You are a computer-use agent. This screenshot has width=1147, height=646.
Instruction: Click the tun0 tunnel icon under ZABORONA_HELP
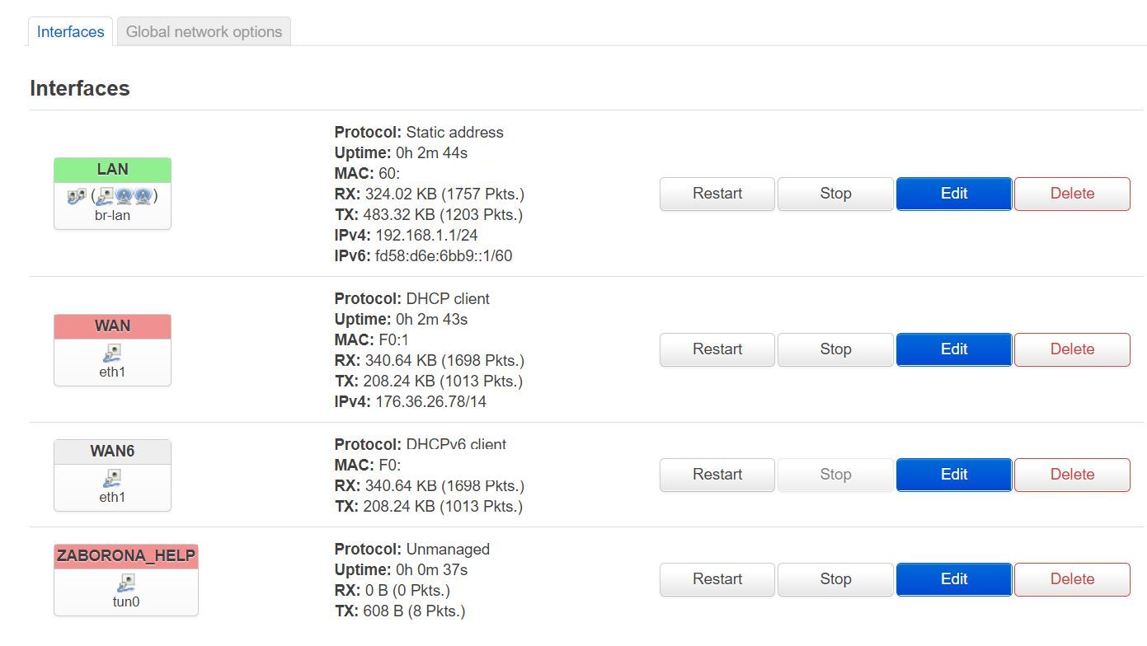click(x=126, y=583)
